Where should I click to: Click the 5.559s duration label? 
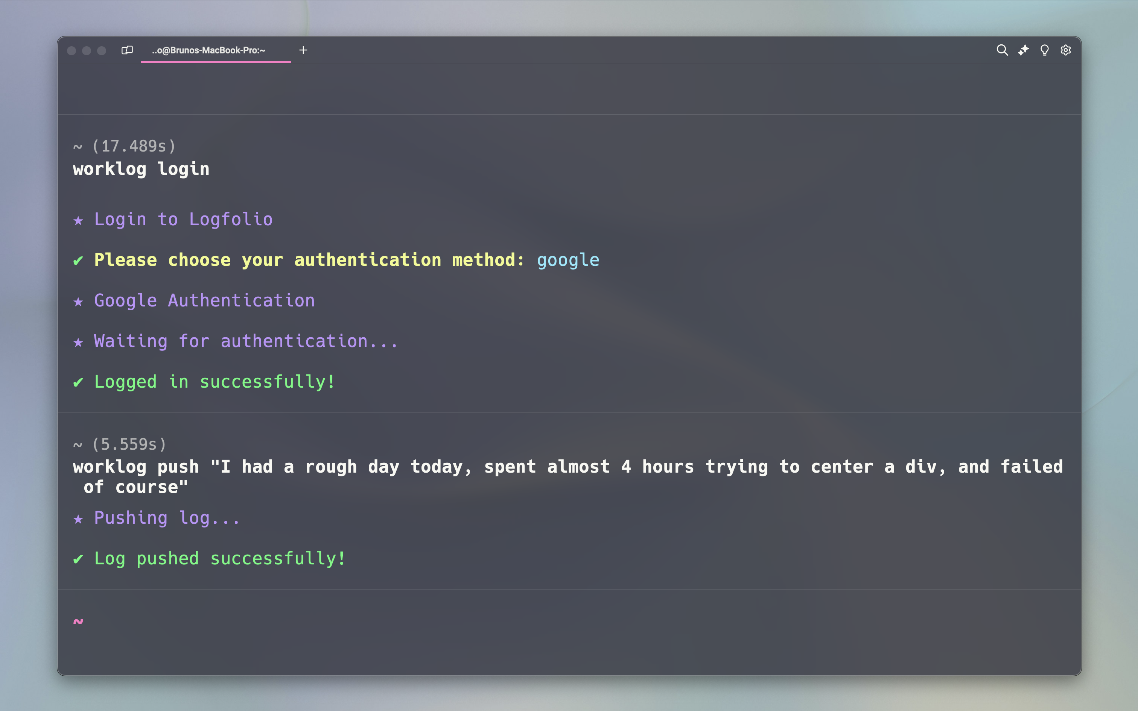pyautogui.click(x=129, y=444)
